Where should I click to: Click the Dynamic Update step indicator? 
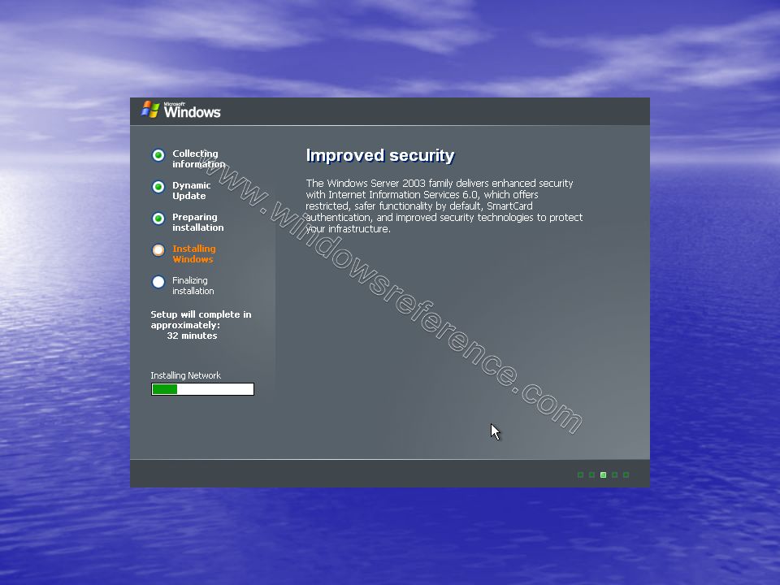click(x=158, y=187)
